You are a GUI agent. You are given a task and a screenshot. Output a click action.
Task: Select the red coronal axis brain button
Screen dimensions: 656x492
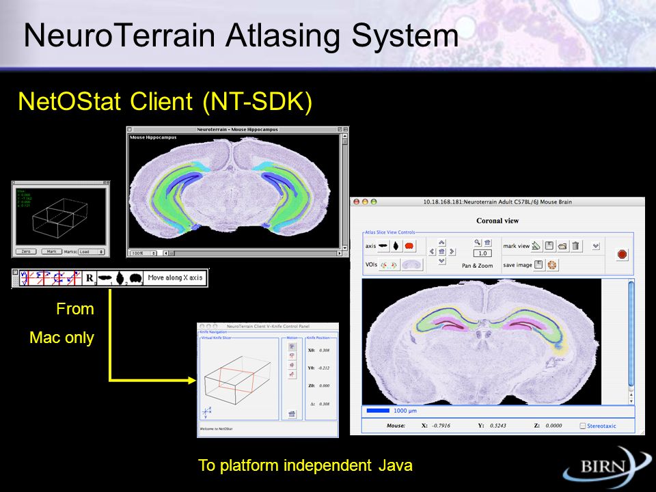(409, 246)
